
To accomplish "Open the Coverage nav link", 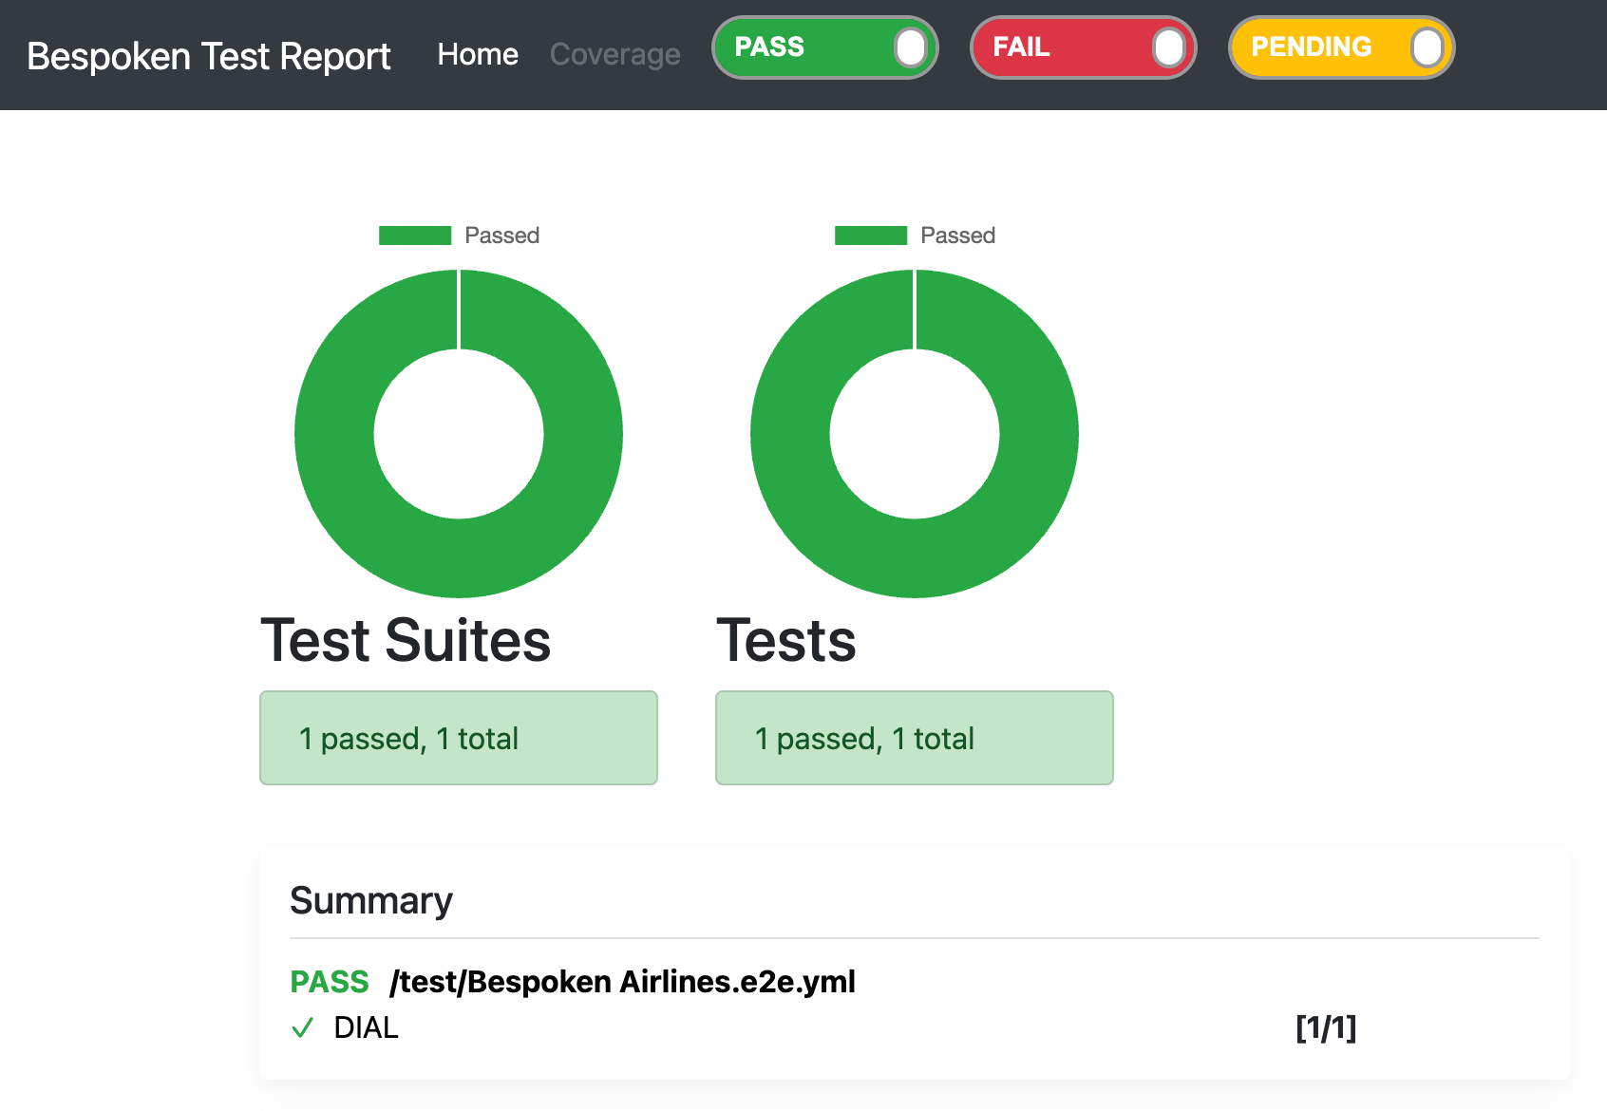I will (x=614, y=55).
